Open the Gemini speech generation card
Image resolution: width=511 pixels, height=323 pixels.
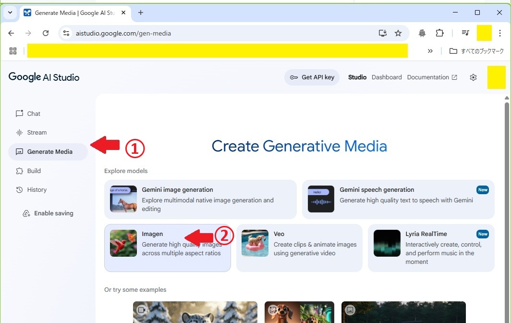pyautogui.click(x=398, y=199)
